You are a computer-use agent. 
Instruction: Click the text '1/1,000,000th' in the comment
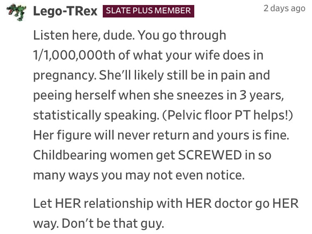pyautogui.click(x=74, y=55)
